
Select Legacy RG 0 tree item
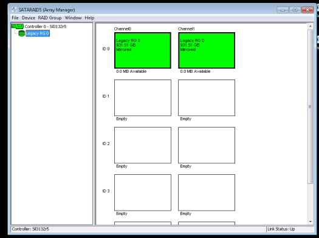click(x=38, y=33)
